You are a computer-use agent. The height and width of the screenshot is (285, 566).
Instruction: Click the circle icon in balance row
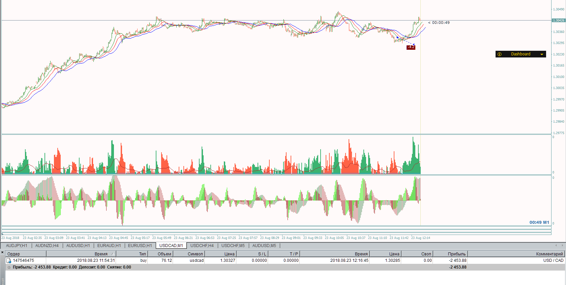coord(9,267)
